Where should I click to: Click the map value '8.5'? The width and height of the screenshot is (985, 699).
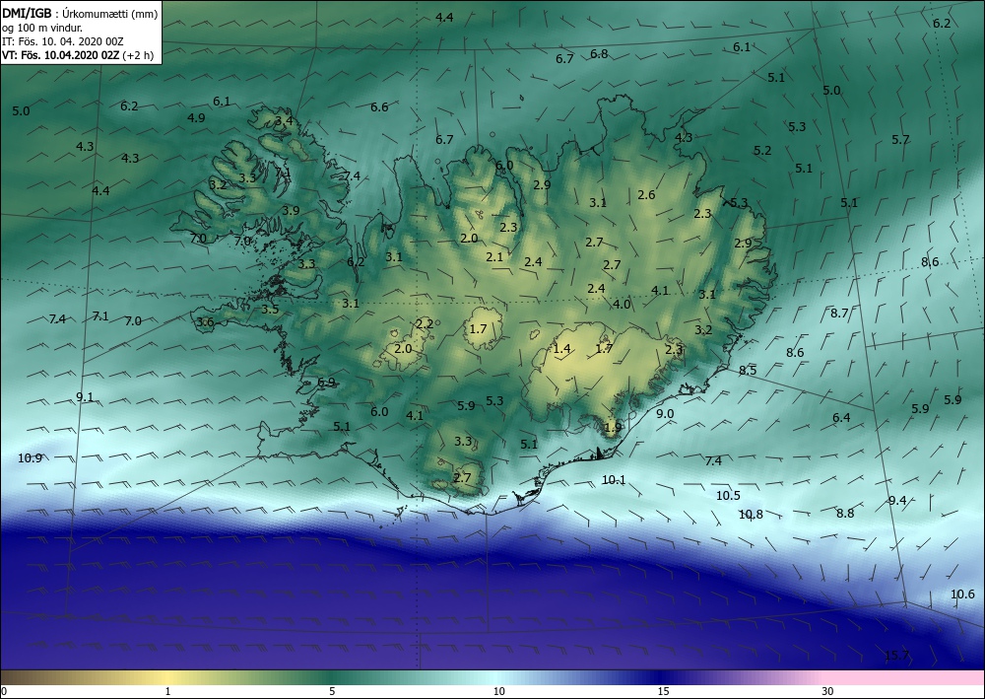(748, 371)
